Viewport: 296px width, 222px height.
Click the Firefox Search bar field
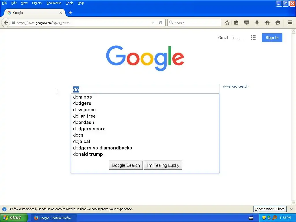194,23
